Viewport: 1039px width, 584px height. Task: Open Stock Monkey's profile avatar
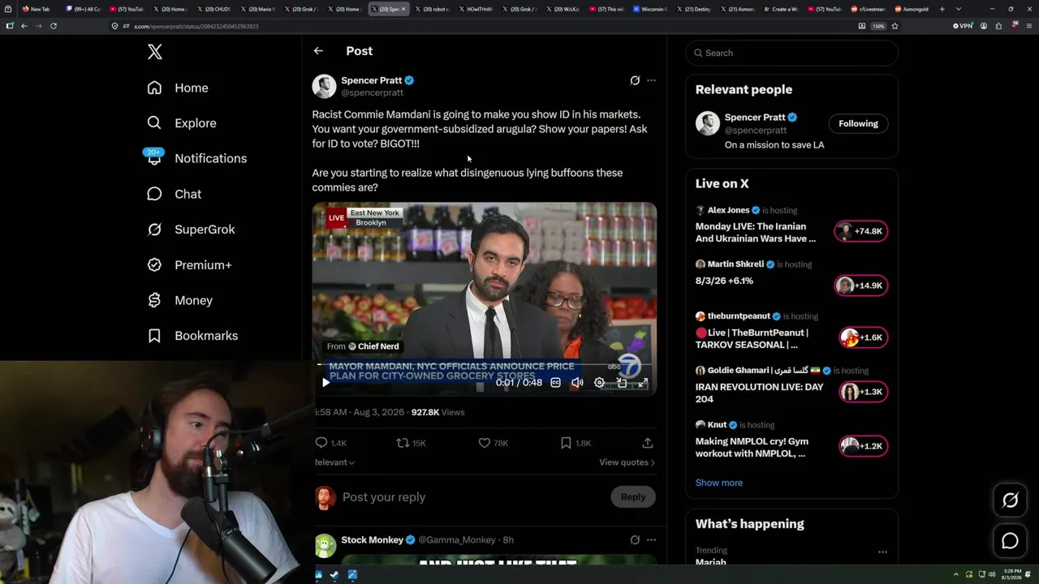325,546
